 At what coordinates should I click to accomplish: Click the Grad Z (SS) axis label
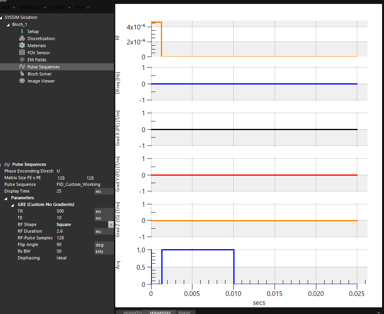click(x=118, y=220)
